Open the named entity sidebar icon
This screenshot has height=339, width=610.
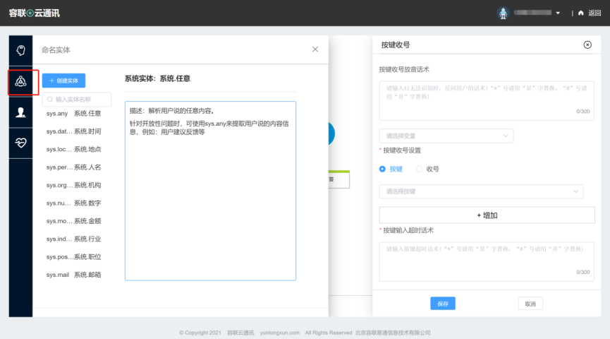click(20, 81)
